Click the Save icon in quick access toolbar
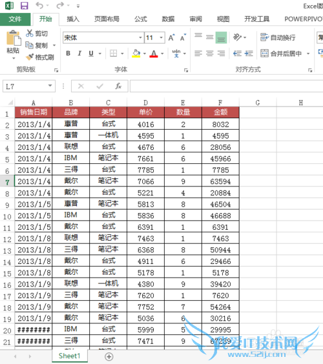 pos(24,5)
